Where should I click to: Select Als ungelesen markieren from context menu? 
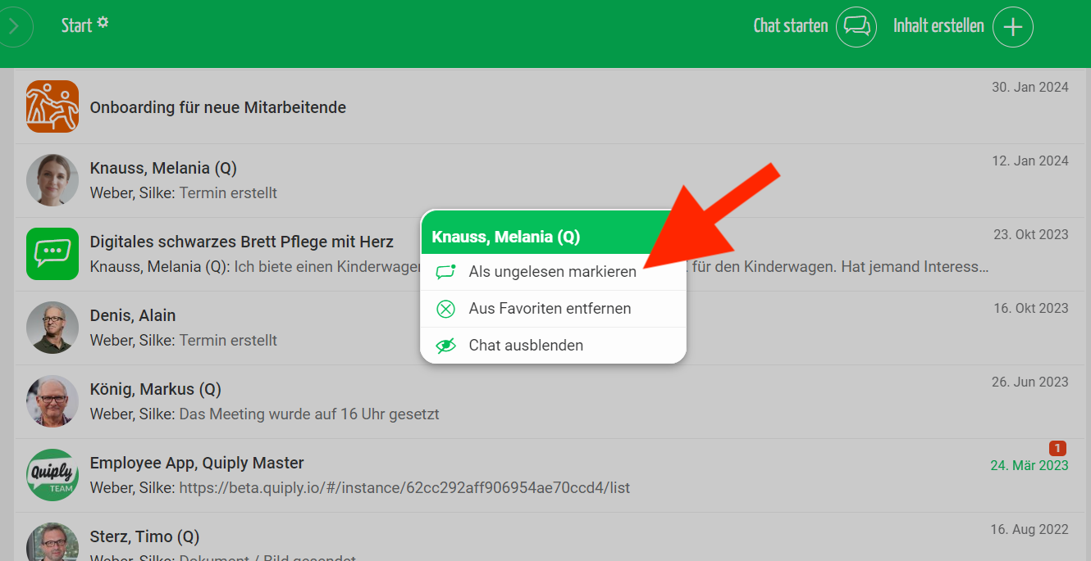[x=552, y=272]
